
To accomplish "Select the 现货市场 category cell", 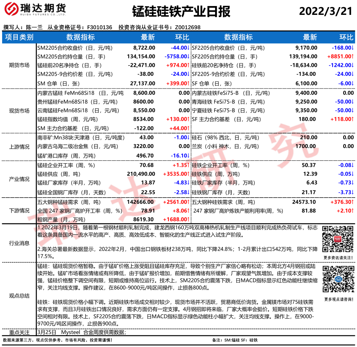I will 20,110.
